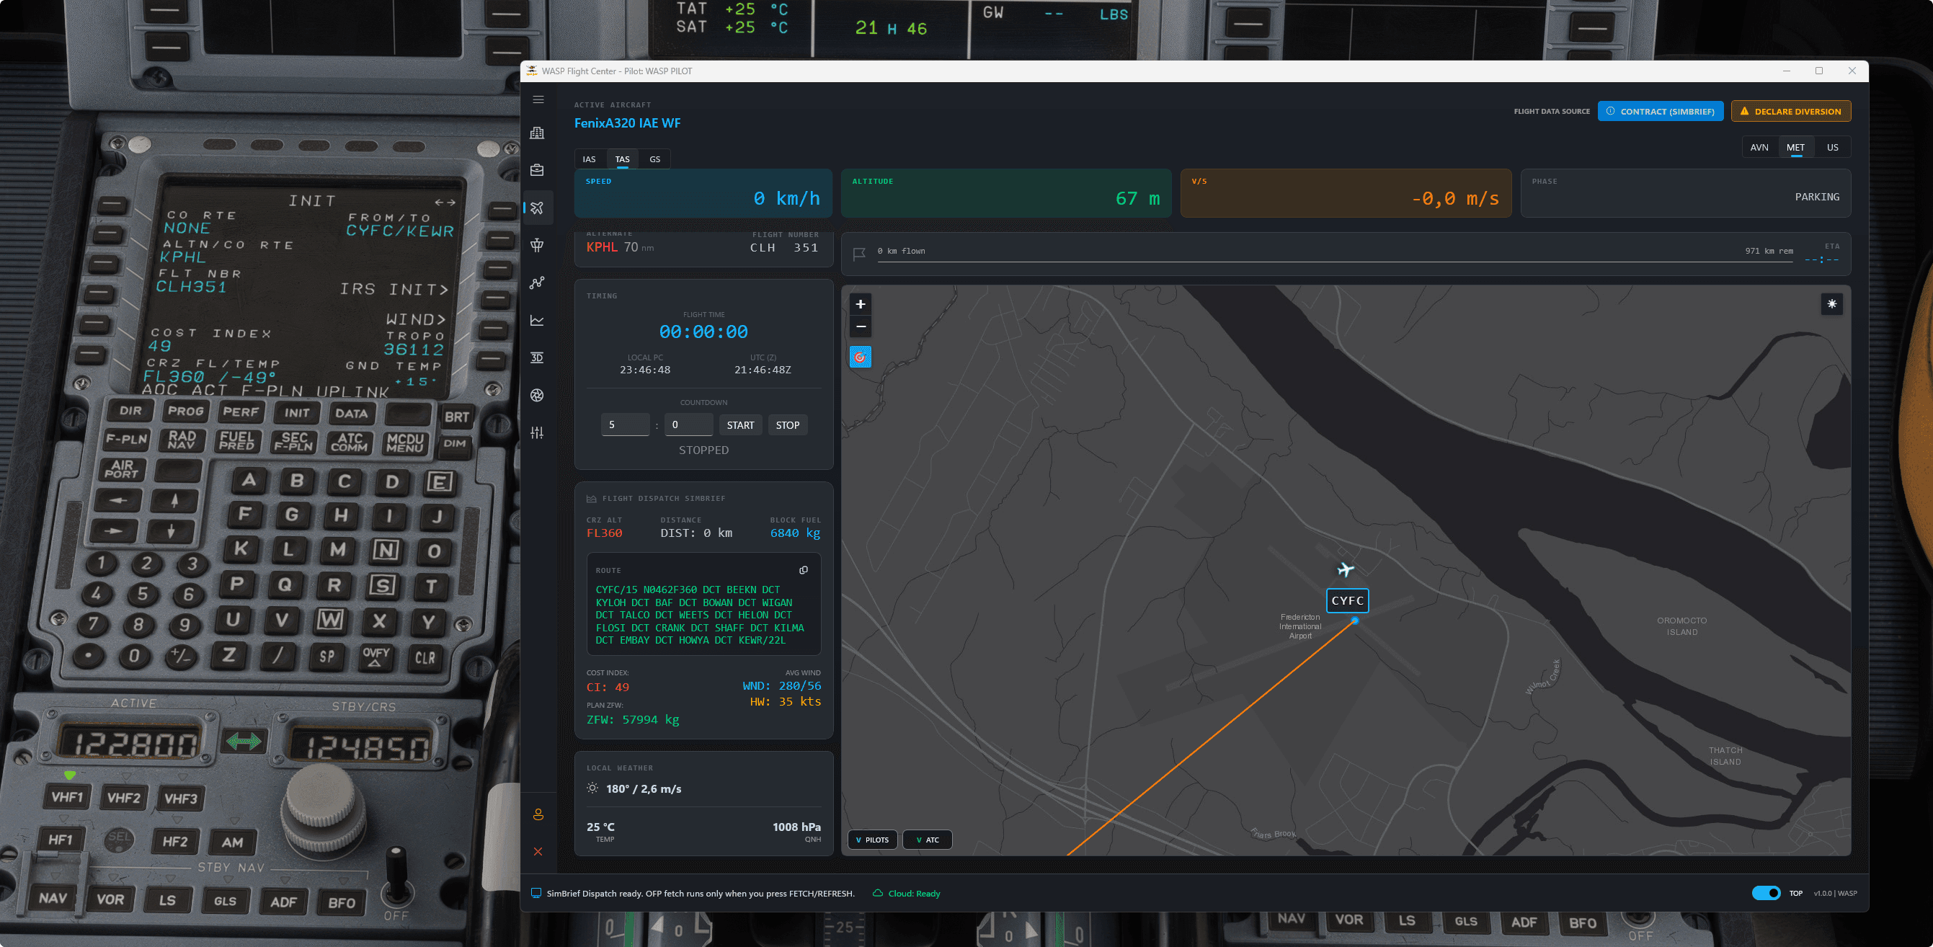Click the FL360 cruise altitude value
Viewport: 1933px width, 947px height.
pos(604,533)
